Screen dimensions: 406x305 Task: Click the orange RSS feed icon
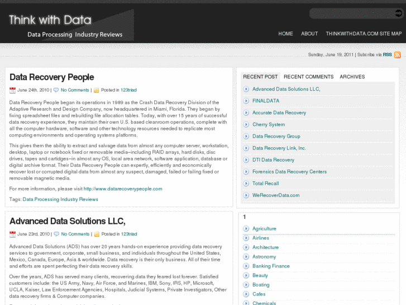click(398, 55)
